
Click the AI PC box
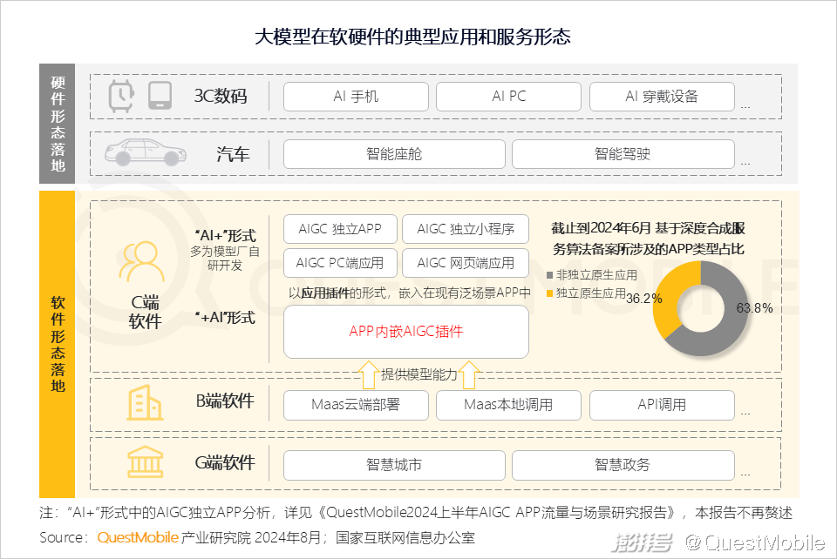(508, 97)
